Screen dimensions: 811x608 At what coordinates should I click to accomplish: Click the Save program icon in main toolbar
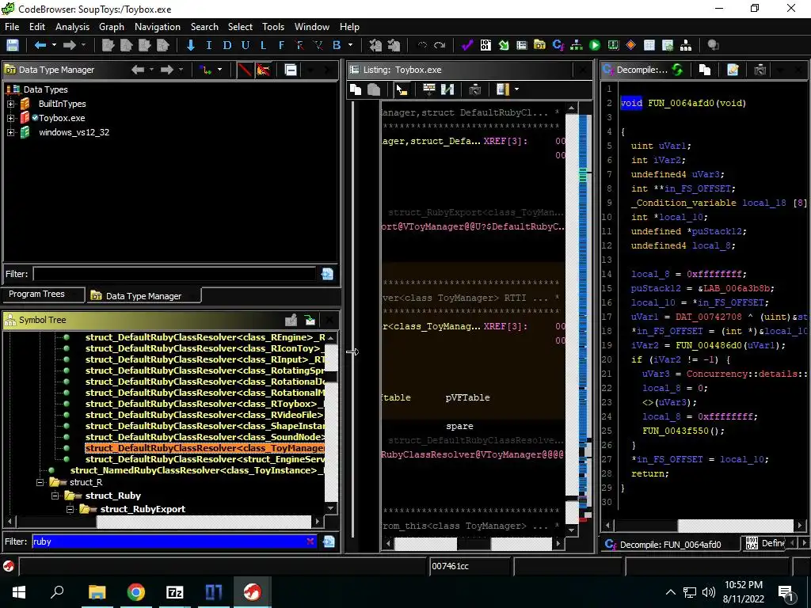[13, 45]
